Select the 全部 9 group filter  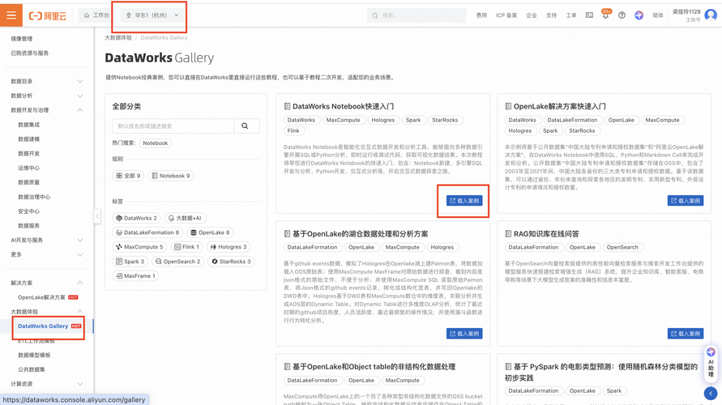click(129, 176)
